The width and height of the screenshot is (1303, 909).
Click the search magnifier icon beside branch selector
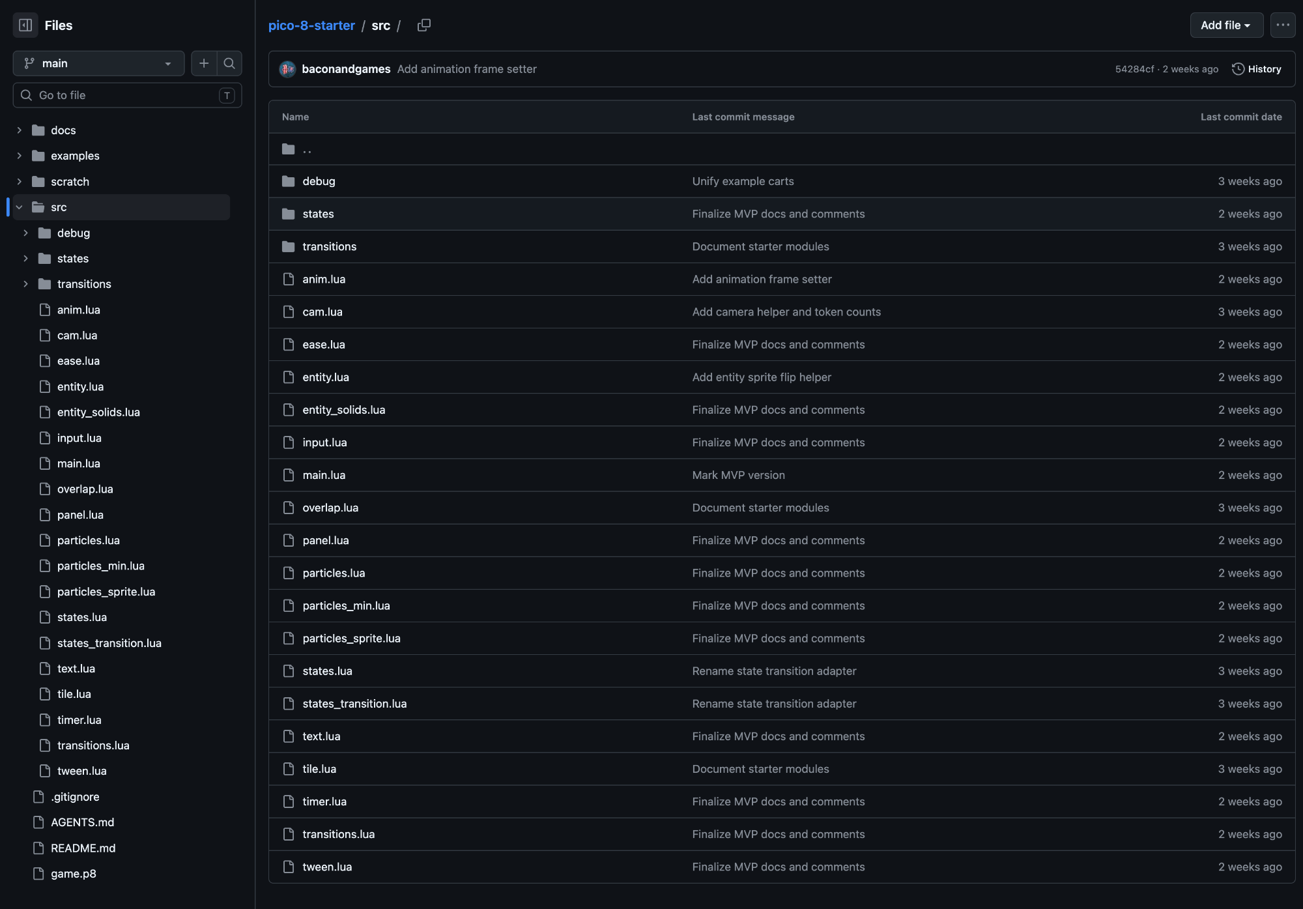229,63
